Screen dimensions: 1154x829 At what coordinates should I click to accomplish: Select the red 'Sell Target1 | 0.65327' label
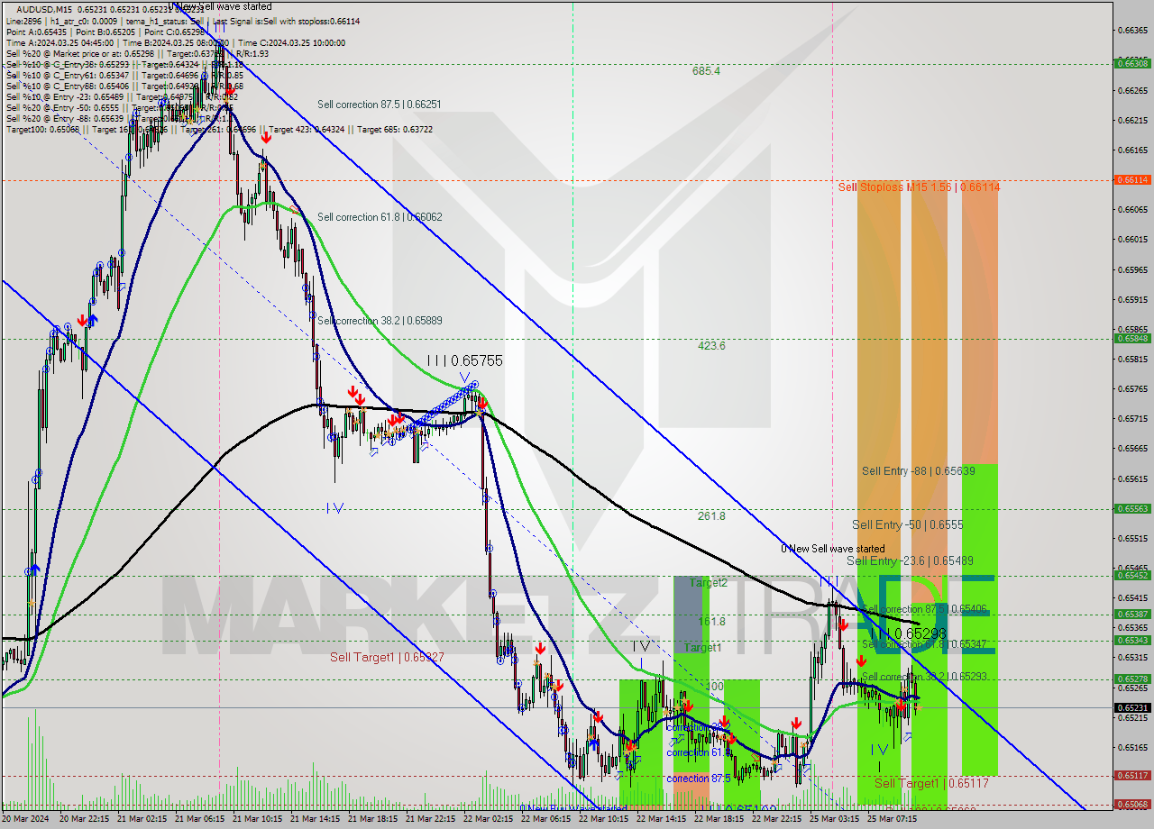click(x=386, y=658)
